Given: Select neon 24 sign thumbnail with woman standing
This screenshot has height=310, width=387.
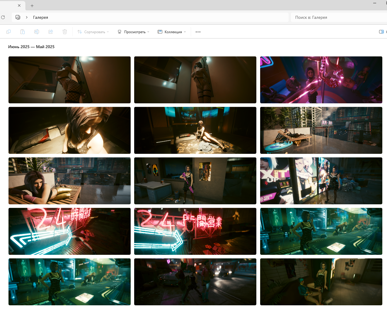Looking at the screenshot, I should [x=195, y=231].
